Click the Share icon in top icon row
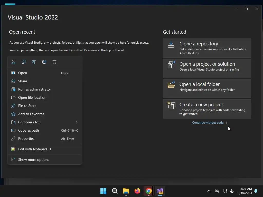Screen dimensions: 263x197 [44, 62]
